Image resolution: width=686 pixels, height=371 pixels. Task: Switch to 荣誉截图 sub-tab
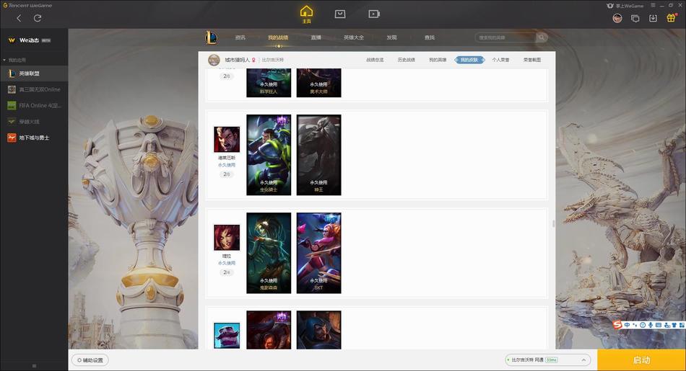tap(532, 60)
